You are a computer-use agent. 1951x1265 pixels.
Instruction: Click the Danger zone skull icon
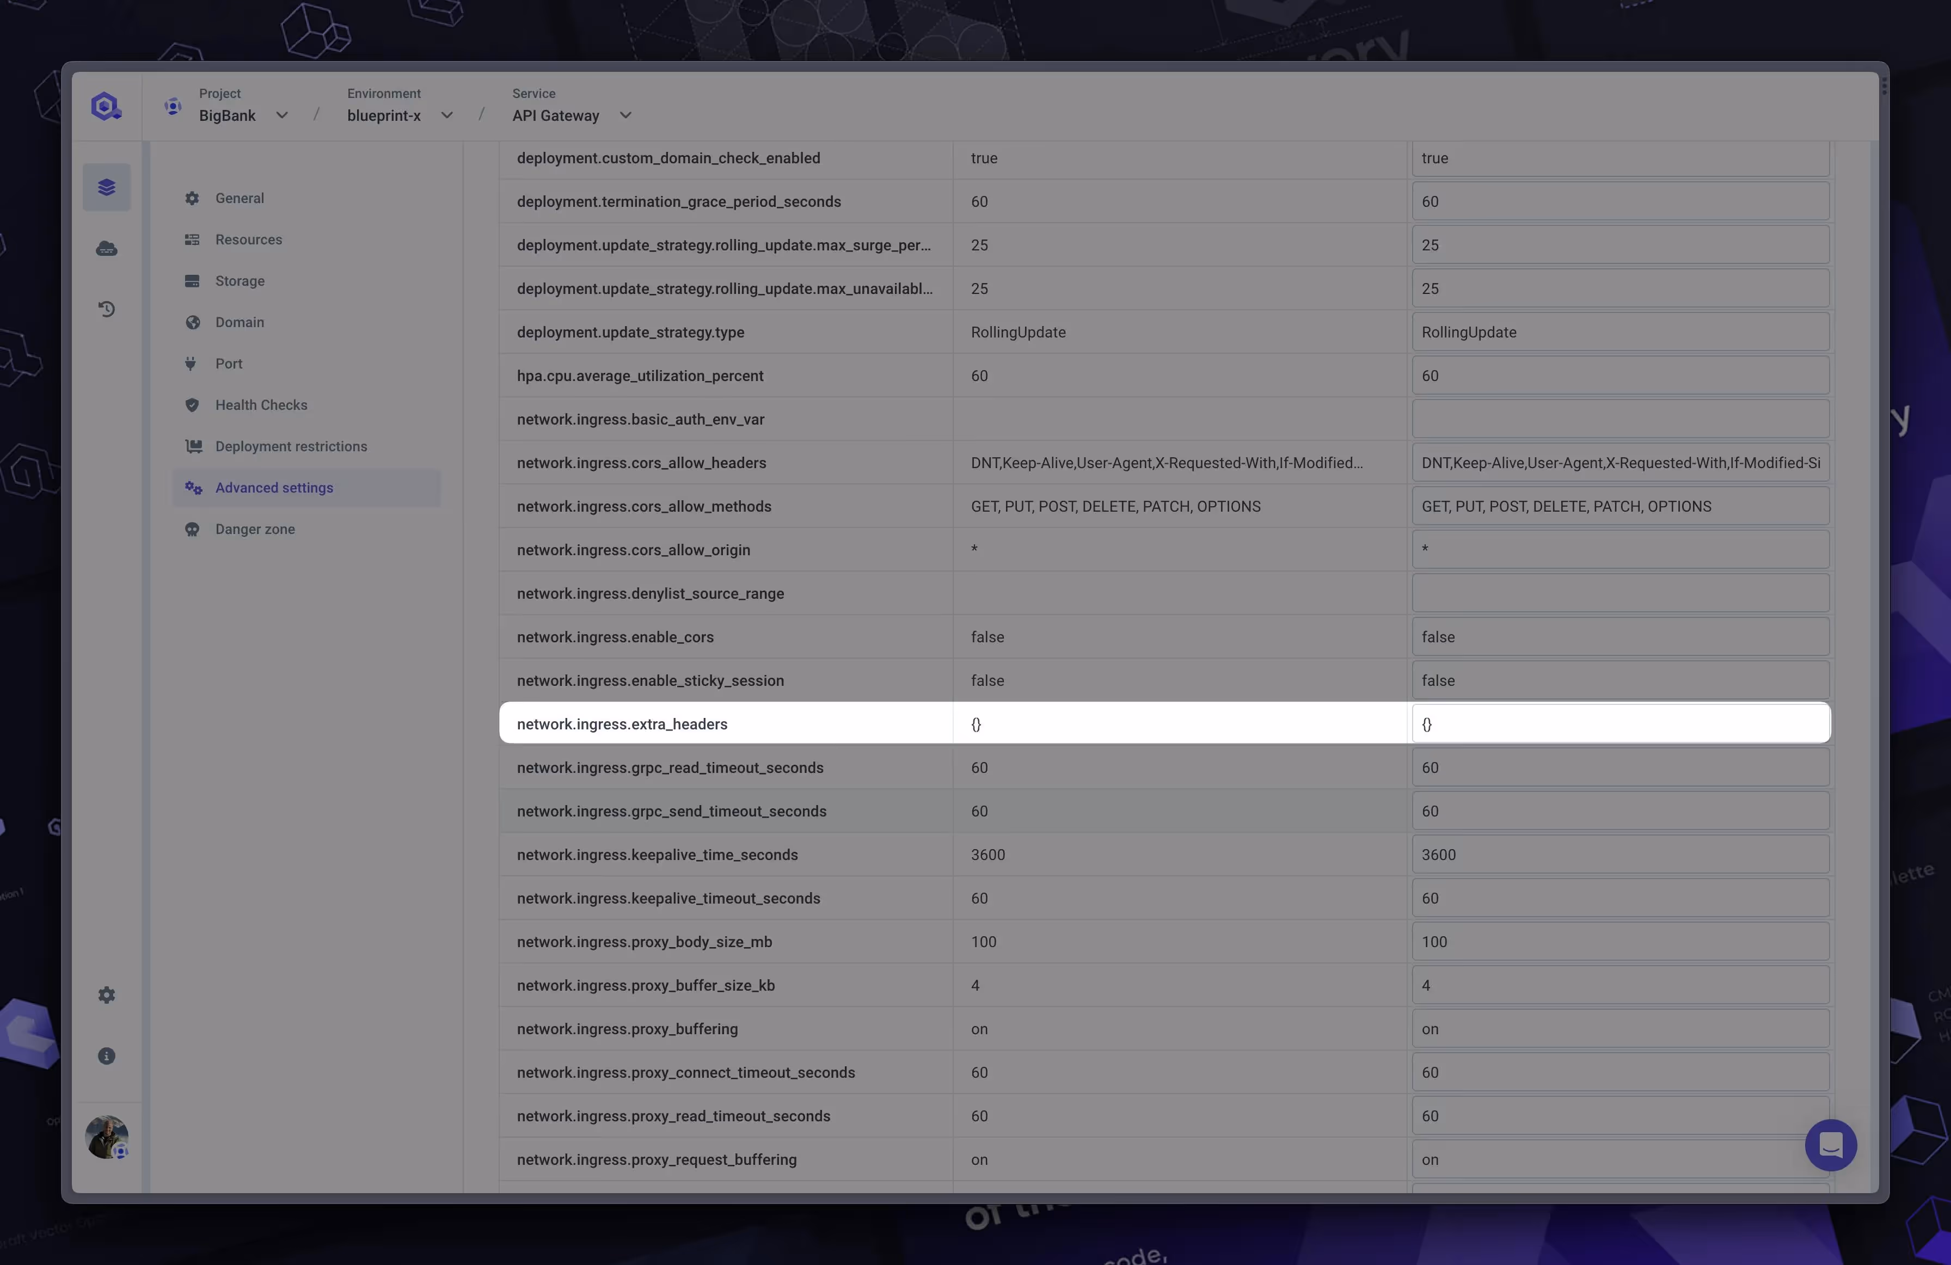click(192, 529)
